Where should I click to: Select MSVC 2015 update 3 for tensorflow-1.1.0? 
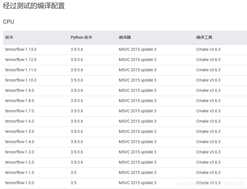tap(138, 172)
